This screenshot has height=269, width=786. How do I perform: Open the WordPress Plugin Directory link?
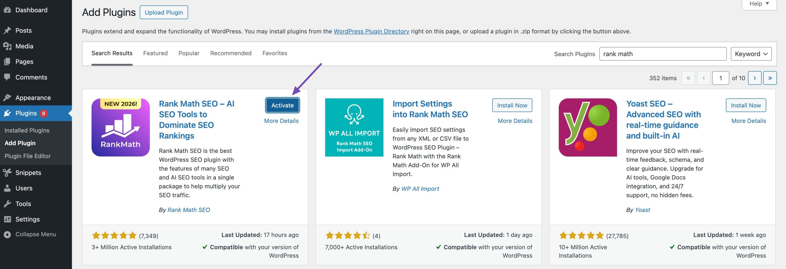[x=371, y=31]
